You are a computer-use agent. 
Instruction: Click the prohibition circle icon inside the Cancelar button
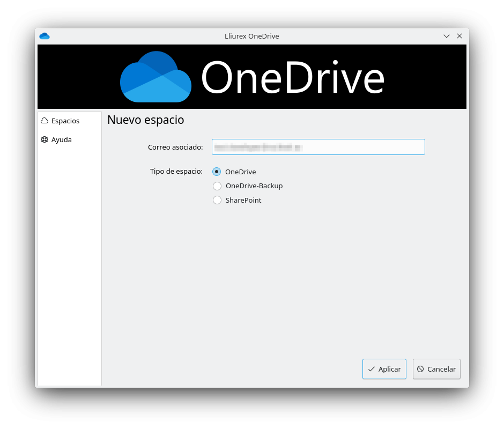click(x=421, y=369)
